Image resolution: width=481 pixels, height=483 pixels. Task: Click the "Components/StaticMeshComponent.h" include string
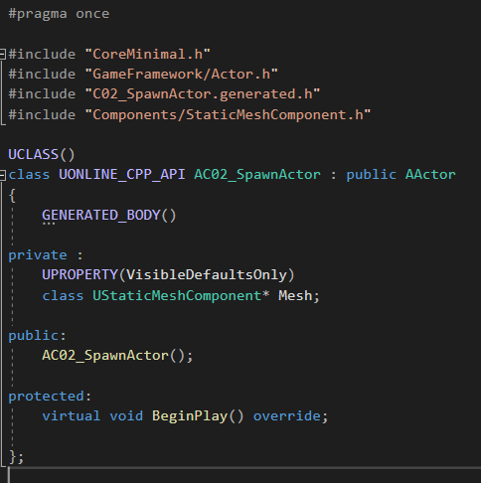[228, 115]
